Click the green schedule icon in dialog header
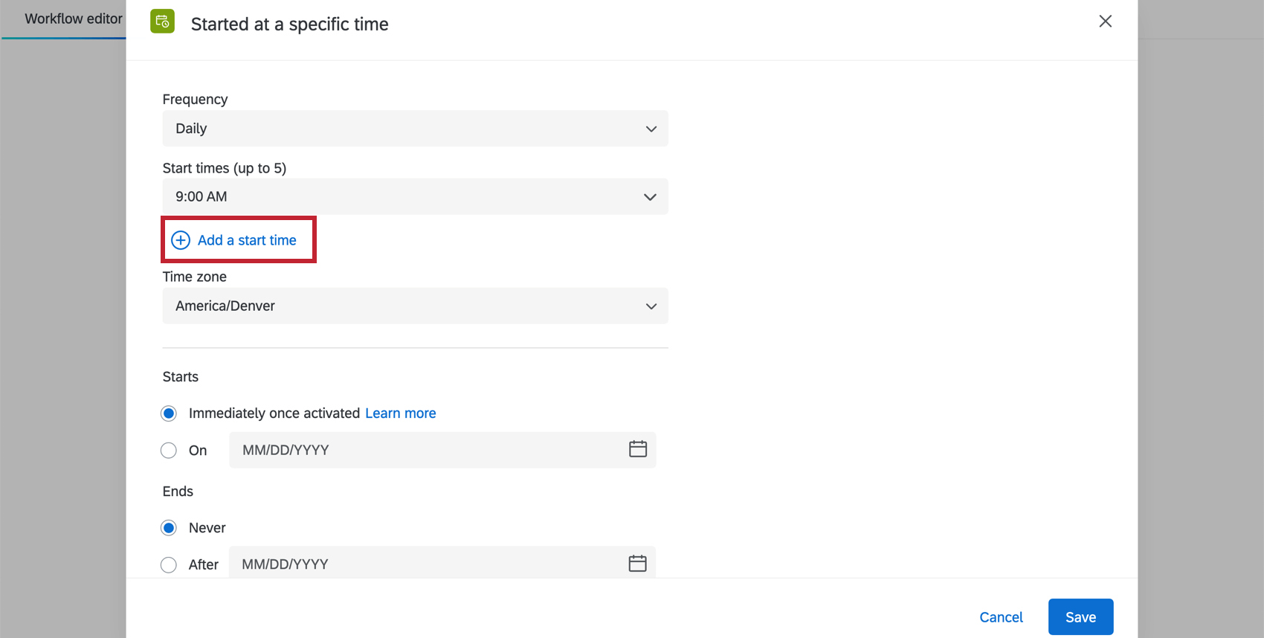Image resolution: width=1264 pixels, height=638 pixels. point(162,22)
